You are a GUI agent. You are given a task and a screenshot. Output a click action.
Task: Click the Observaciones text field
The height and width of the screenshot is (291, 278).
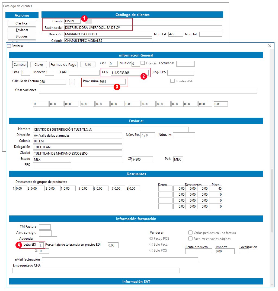point(148,90)
